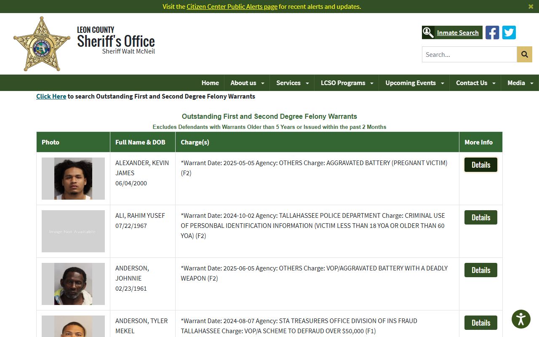This screenshot has height=337, width=539.
Task: View Details for Alexander, Kevin James
Action: click(481, 165)
